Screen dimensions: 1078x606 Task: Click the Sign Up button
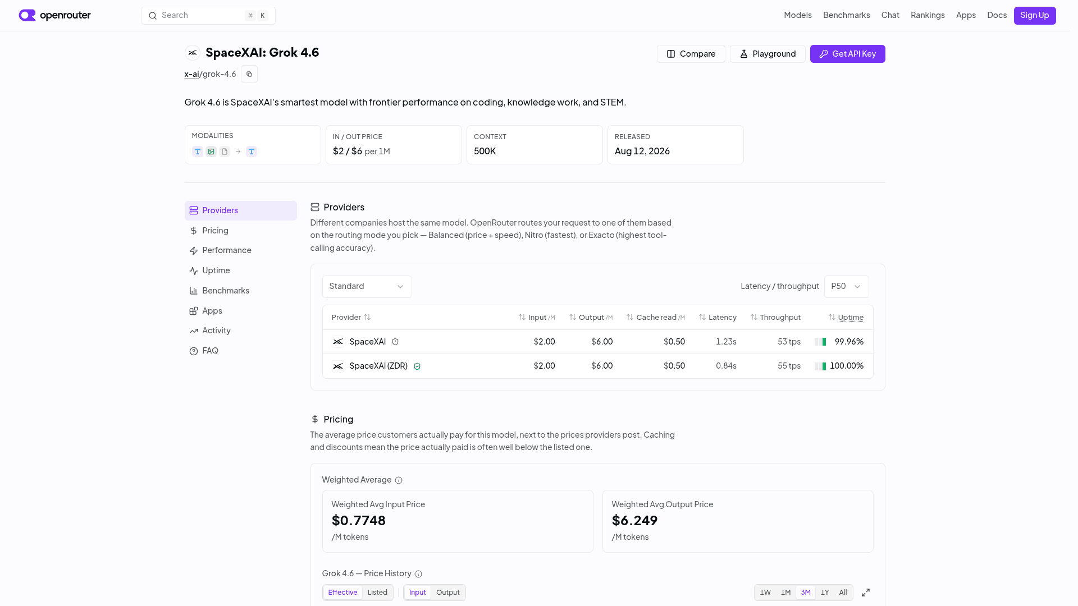1035,16
